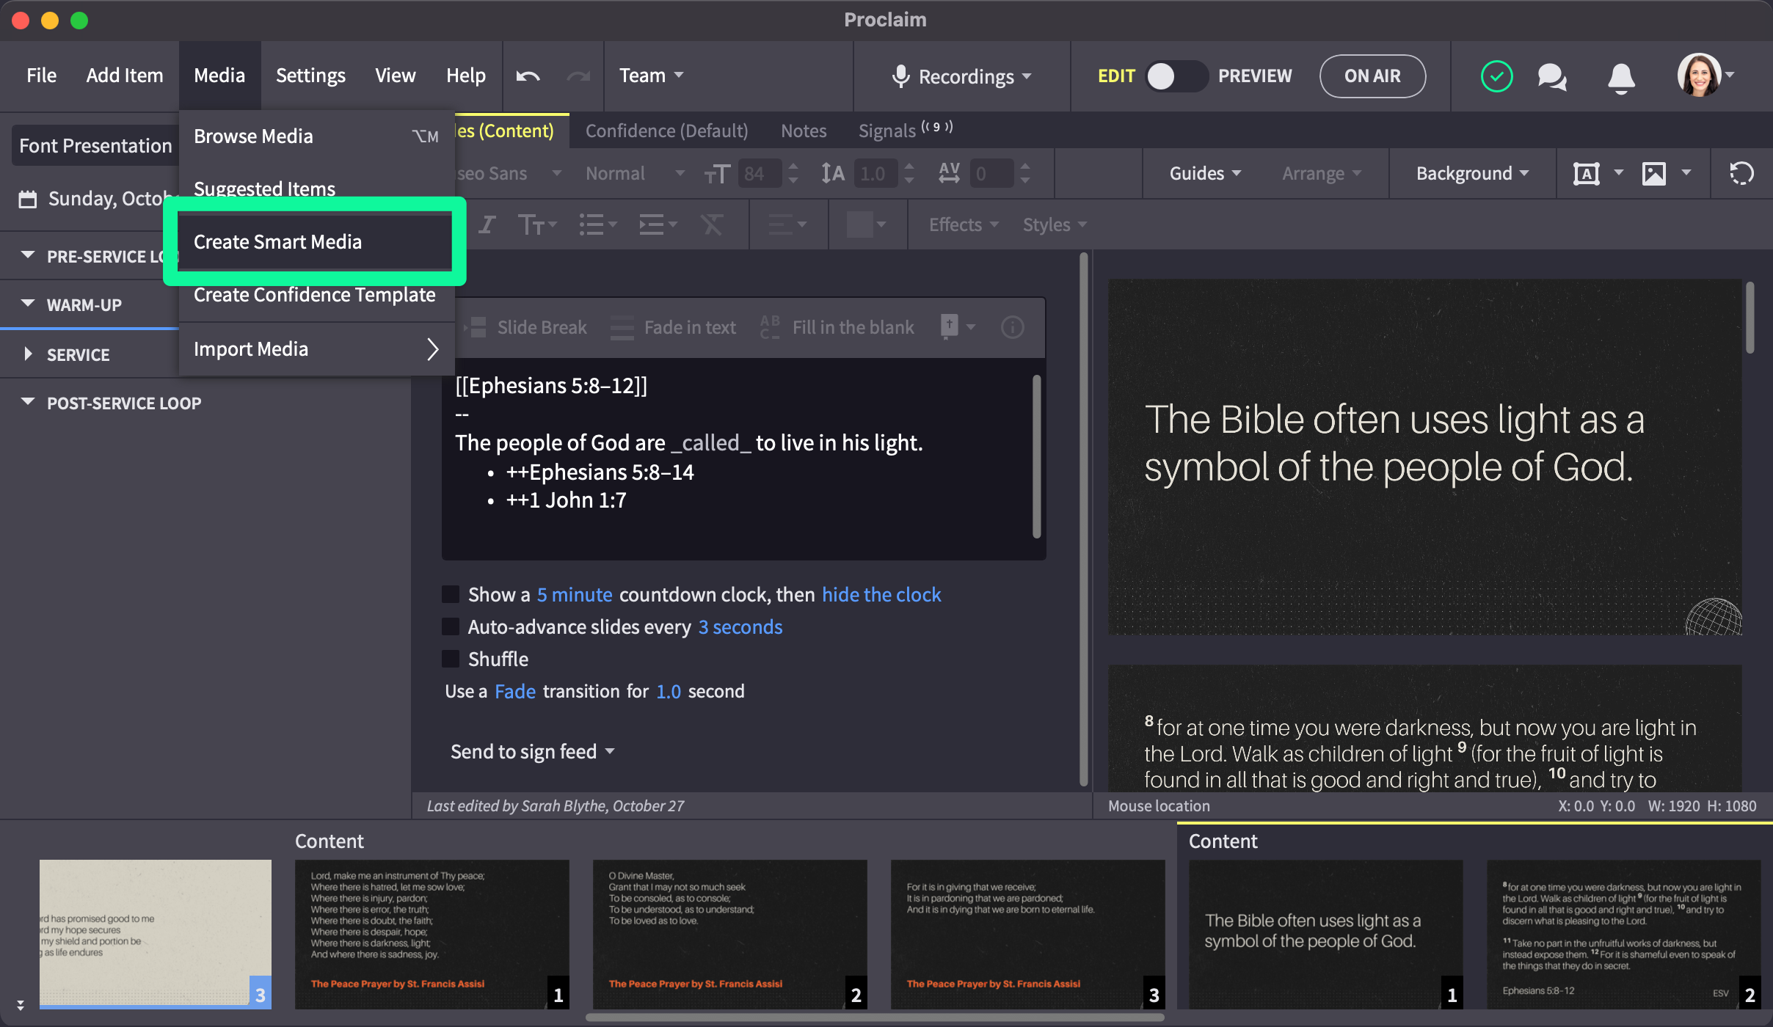Image resolution: width=1773 pixels, height=1027 pixels.
Task: Open the Send to sign feed dropdown
Action: click(x=532, y=751)
